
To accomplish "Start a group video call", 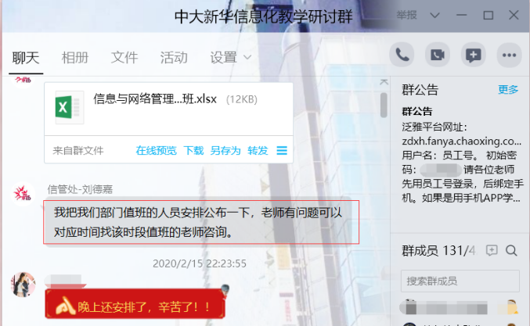I will tap(438, 55).
